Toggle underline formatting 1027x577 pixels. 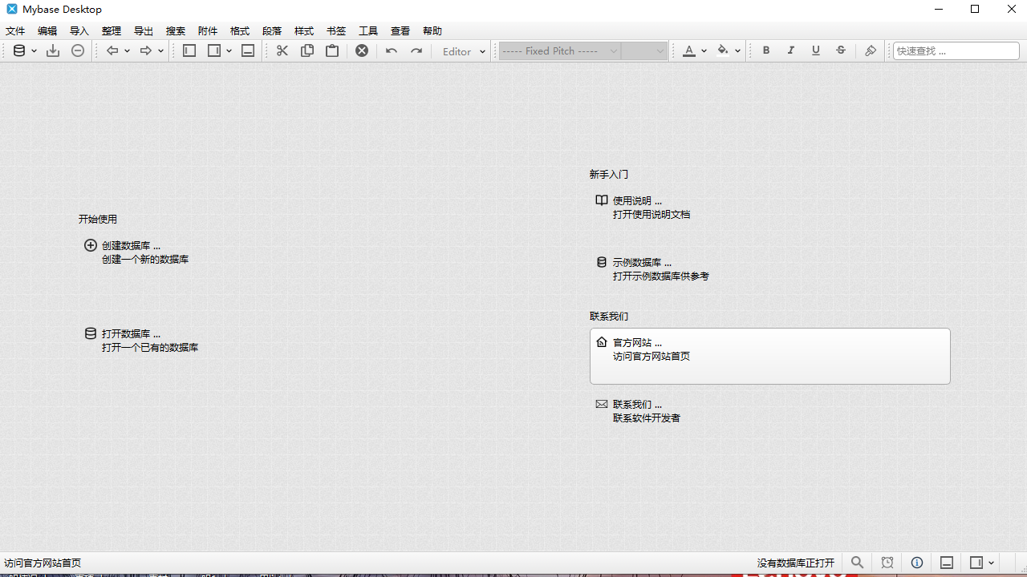[x=815, y=50]
